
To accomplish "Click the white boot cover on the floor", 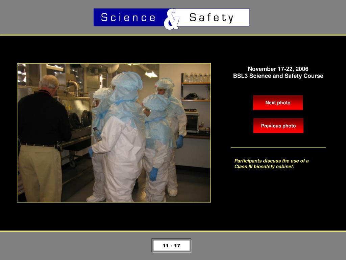I will tap(173, 192).
